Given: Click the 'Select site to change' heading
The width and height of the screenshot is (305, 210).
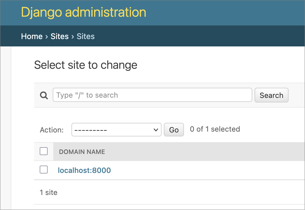Looking at the screenshot, I should (86, 65).
